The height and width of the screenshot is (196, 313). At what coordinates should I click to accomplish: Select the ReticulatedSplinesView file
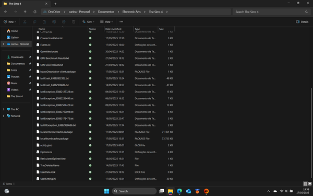point(53,159)
